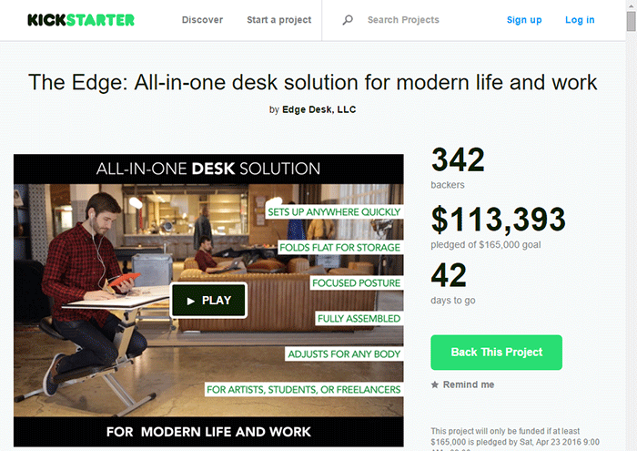Click the Remind me link

click(x=469, y=384)
